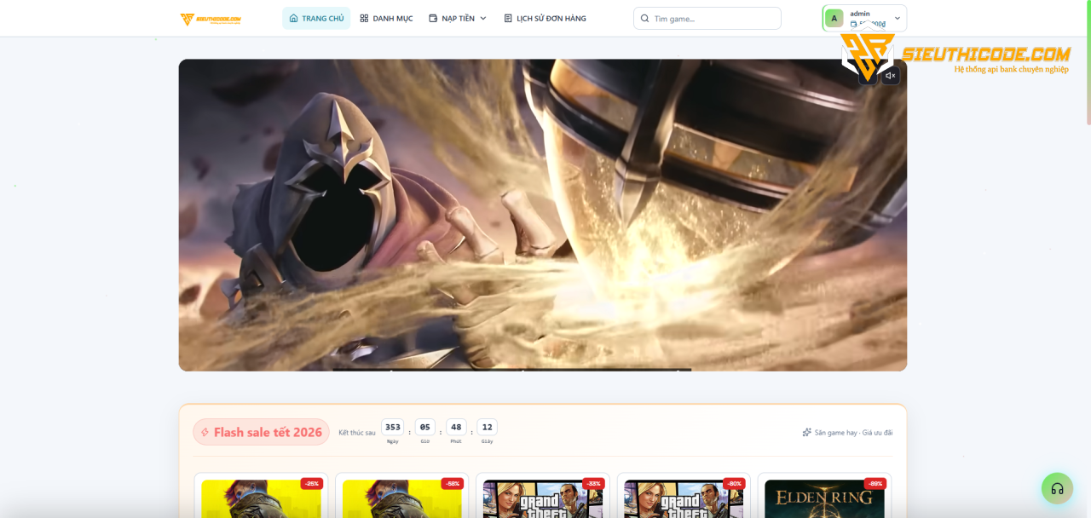Open the first Cyberpunk -25% game card

261,496
